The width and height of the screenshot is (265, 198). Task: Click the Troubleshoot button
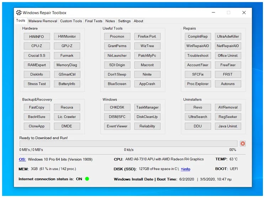coord(198,55)
